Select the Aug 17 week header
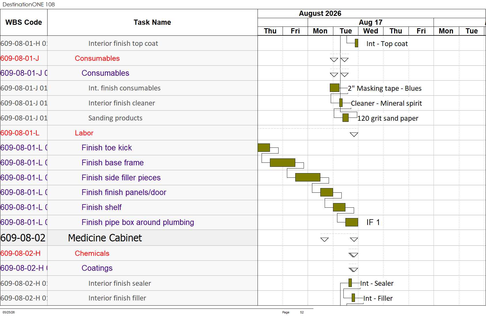The height and width of the screenshot is (316, 486). point(370,22)
